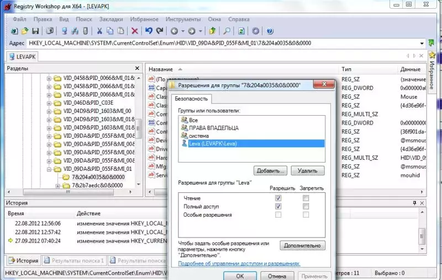Open the link Подробнее об управлении доступом

[x=239, y=263]
